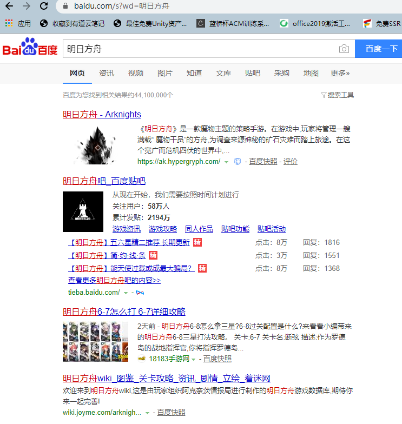The width and height of the screenshot is (402, 424).
Task: Open the 贴吧功能 sublink
Action: pyautogui.click(x=235, y=229)
